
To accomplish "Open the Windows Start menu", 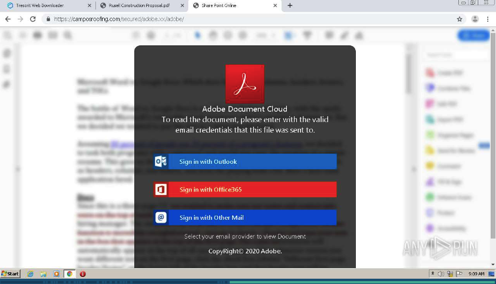I will [11, 274].
